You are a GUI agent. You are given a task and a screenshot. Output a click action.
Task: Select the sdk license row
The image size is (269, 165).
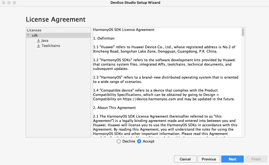pos(58,35)
